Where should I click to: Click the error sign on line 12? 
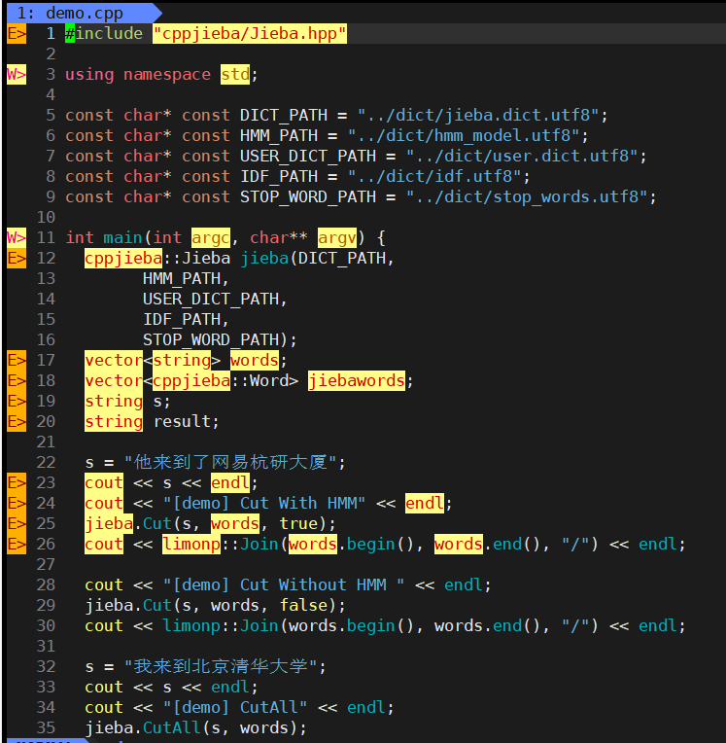click(x=17, y=259)
